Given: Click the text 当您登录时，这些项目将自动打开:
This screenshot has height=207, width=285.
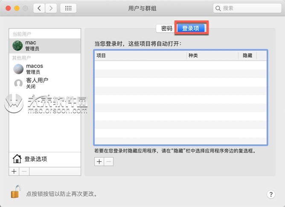Looking at the screenshot, I should tap(138, 44).
